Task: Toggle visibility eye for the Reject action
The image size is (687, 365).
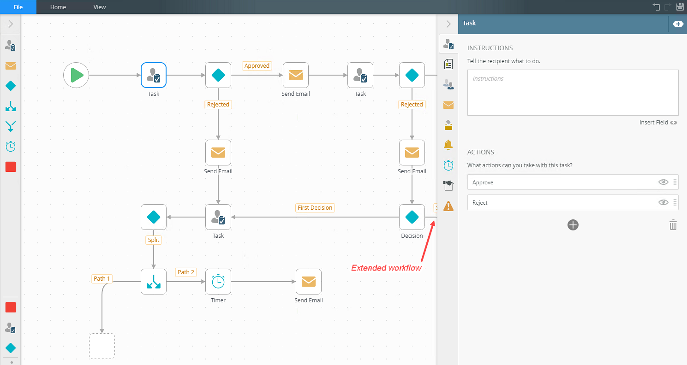Action: (663, 202)
